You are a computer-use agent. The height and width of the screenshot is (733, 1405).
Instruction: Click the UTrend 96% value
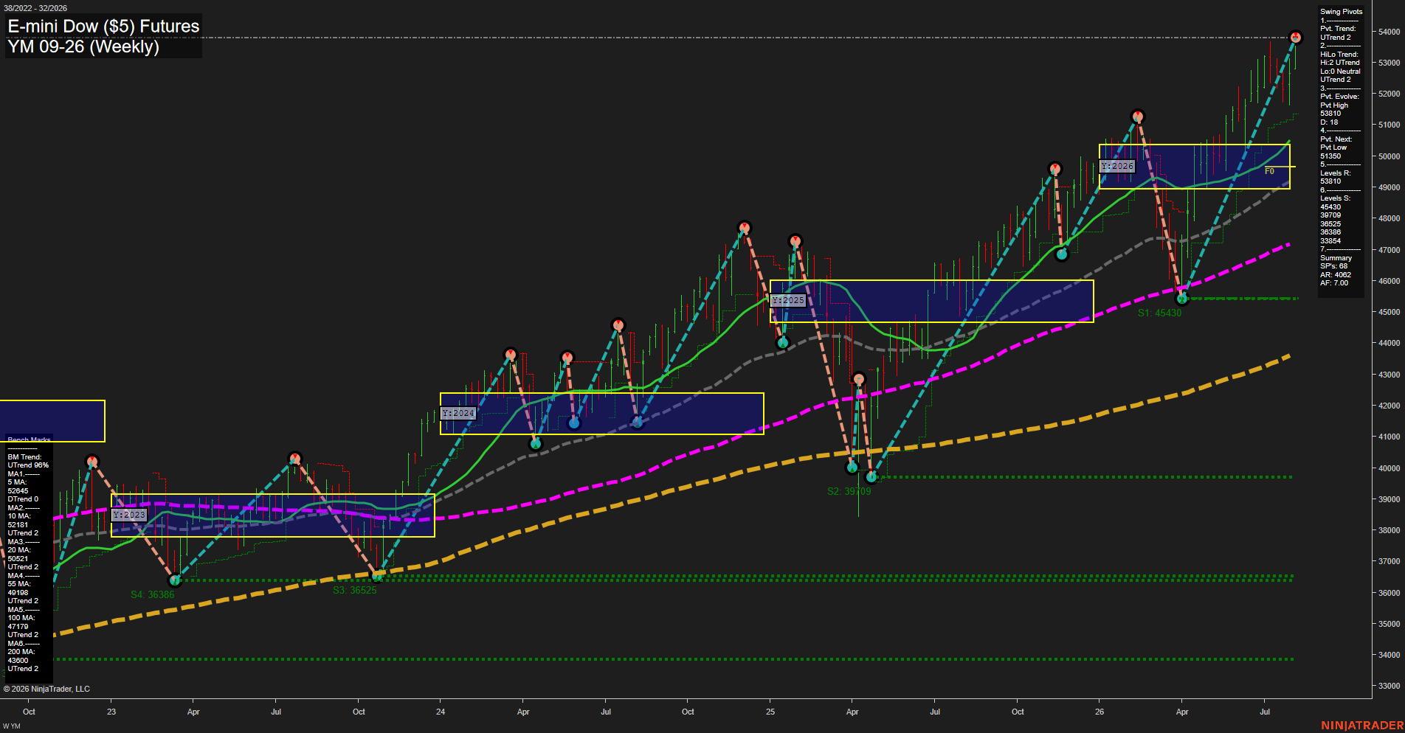(28, 465)
